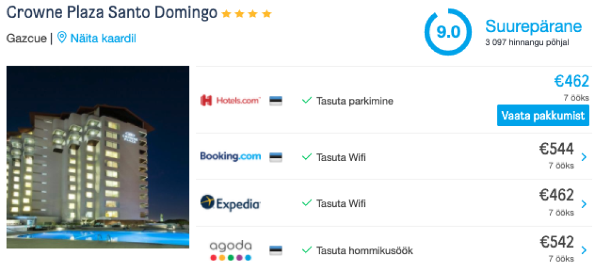Click the four-star hotel rating
The image size is (595, 272).
(246, 14)
